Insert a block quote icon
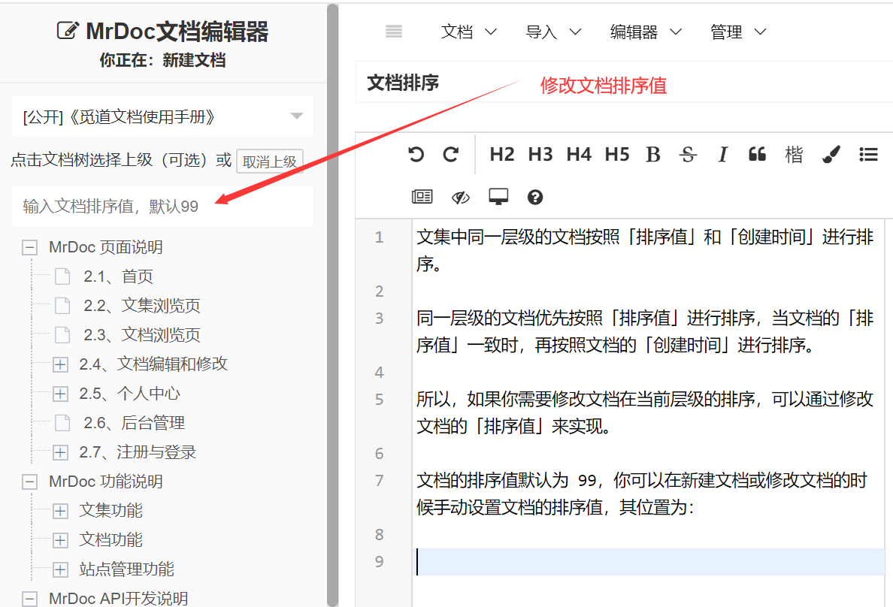Screen dimensions: 893x607 pyautogui.click(x=757, y=155)
